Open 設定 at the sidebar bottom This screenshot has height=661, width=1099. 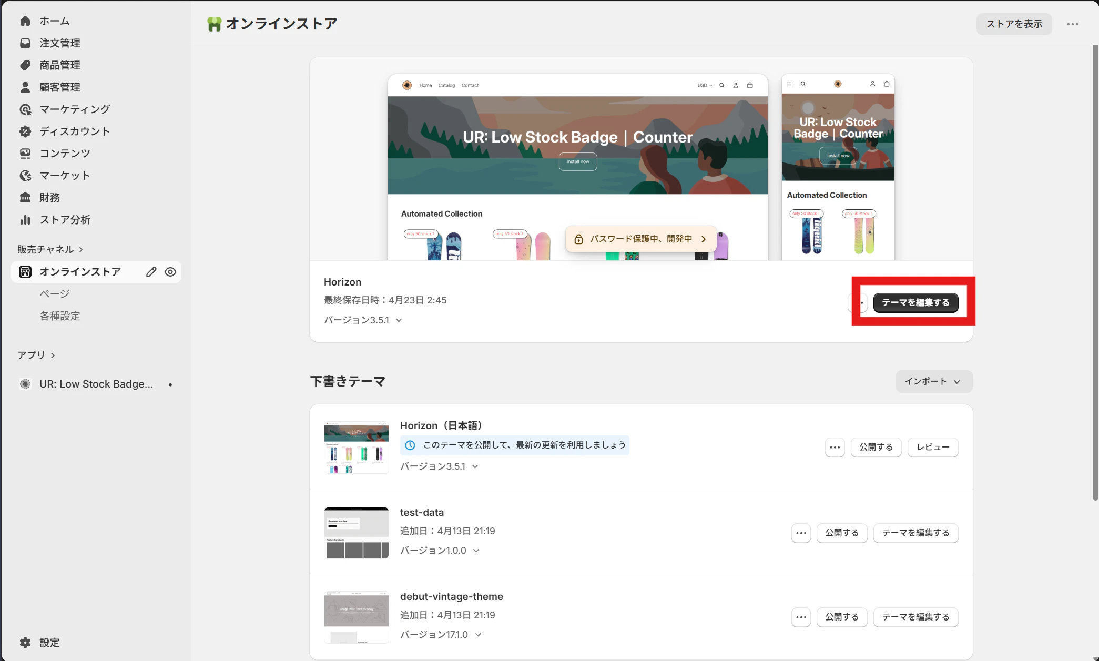(x=49, y=643)
